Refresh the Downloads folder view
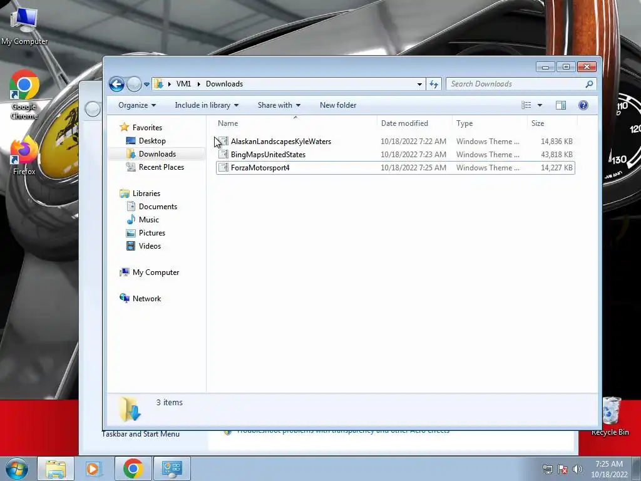This screenshot has height=481, width=641. coord(434,85)
